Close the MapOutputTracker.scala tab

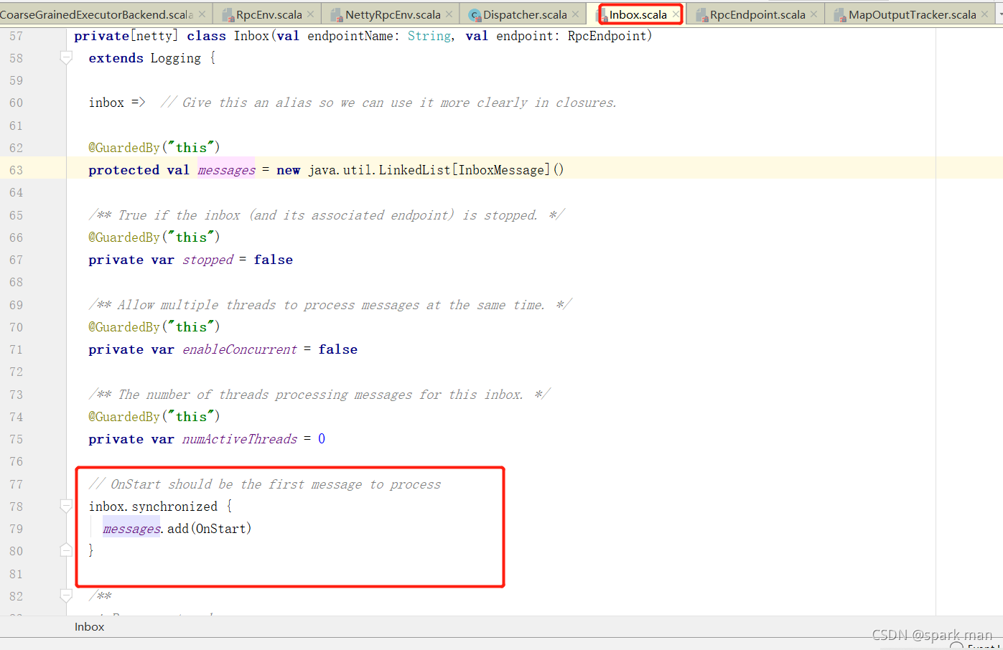coord(985,14)
